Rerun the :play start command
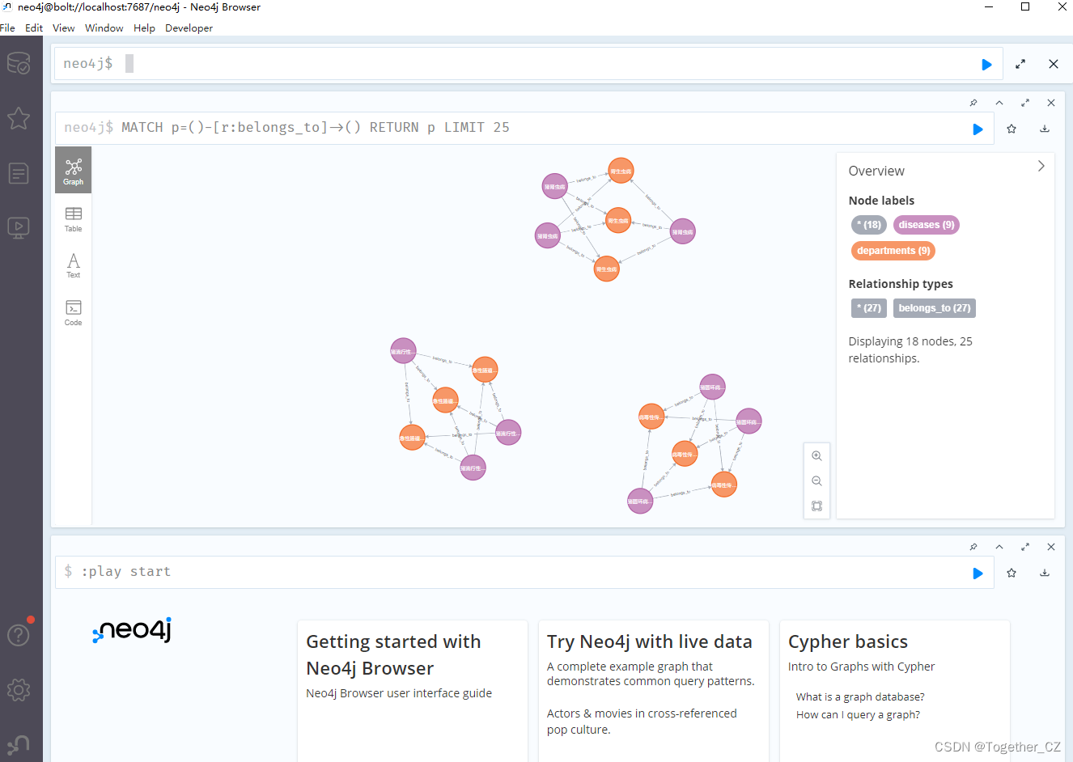1073x762 pixels. (978, 573)
